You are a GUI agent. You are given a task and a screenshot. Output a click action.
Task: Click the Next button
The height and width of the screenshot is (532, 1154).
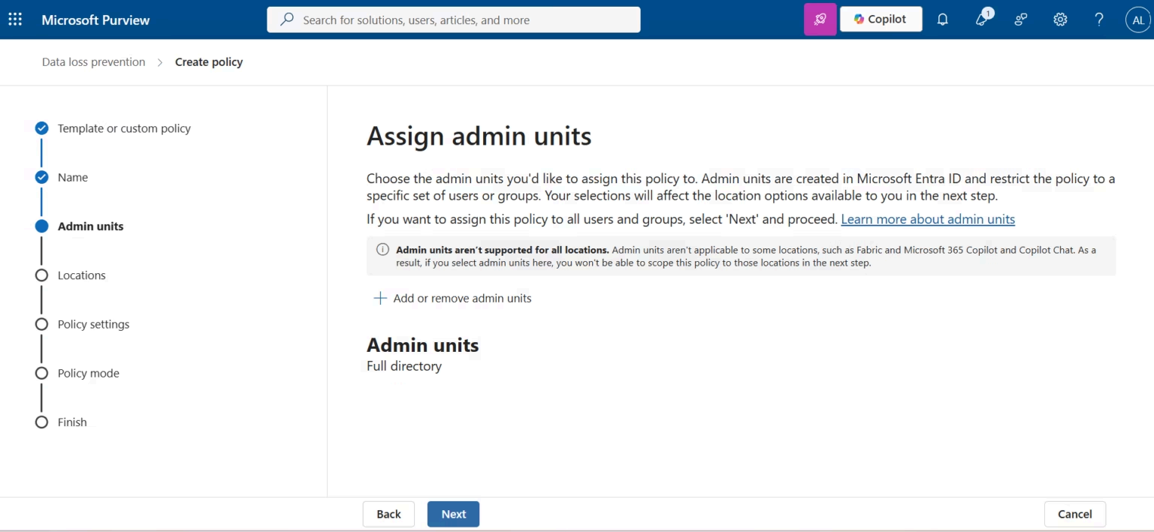(453, 514)
